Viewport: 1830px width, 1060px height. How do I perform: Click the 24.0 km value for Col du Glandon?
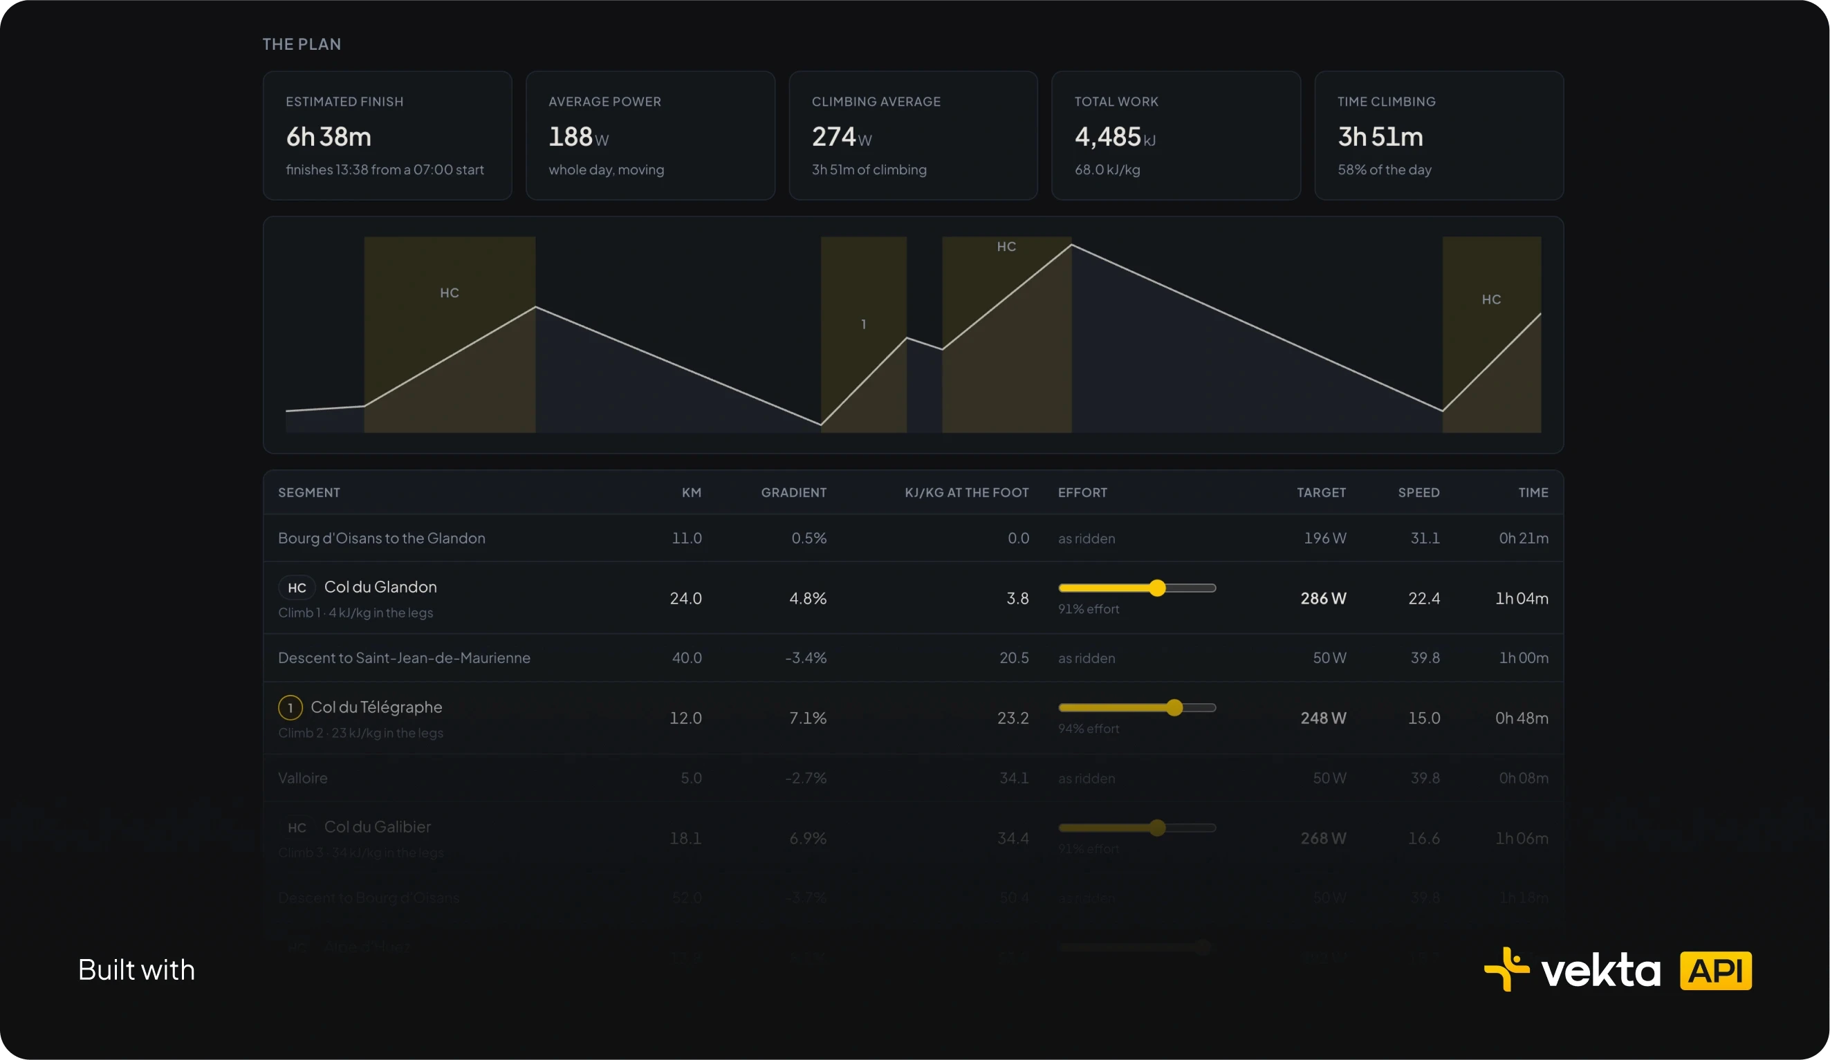tap(685, 598)
